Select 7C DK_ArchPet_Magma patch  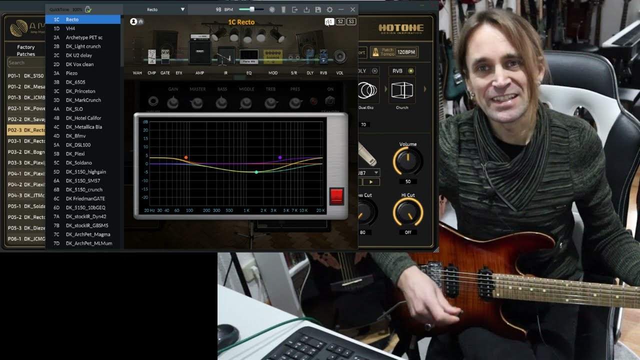[83, 234]
